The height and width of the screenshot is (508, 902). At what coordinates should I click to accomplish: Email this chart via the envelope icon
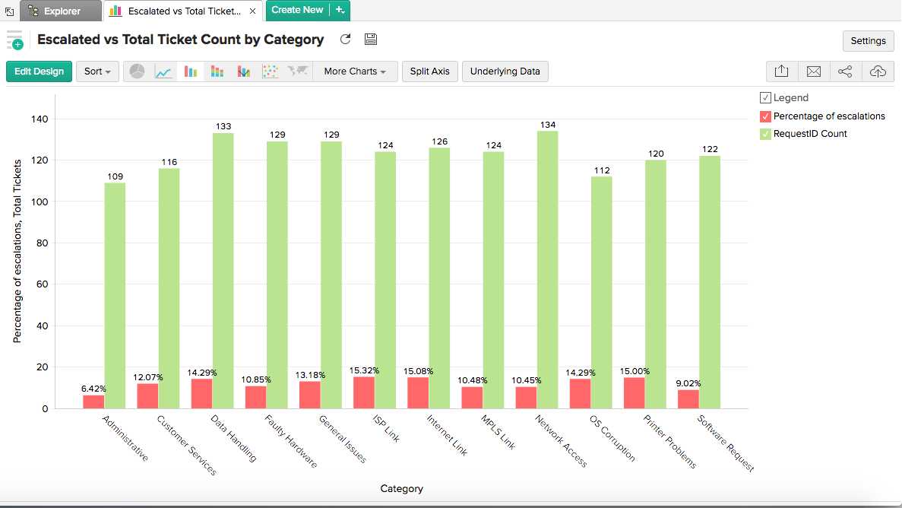[814, 71]
